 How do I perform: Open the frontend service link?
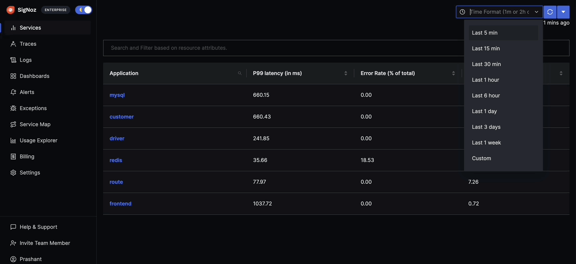(120, 204)
